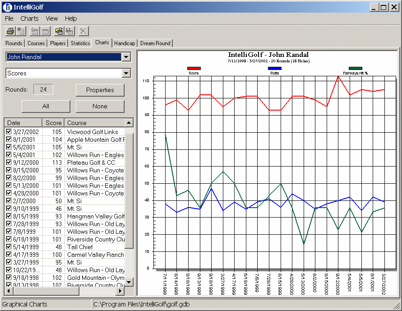Open the Help menu

[x=71, y=19]
